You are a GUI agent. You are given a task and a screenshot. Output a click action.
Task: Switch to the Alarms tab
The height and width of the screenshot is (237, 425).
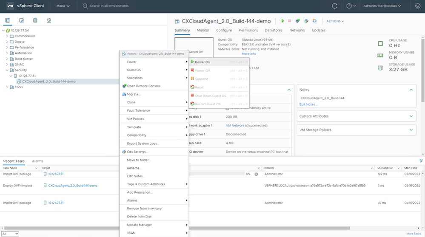(38, 161)
